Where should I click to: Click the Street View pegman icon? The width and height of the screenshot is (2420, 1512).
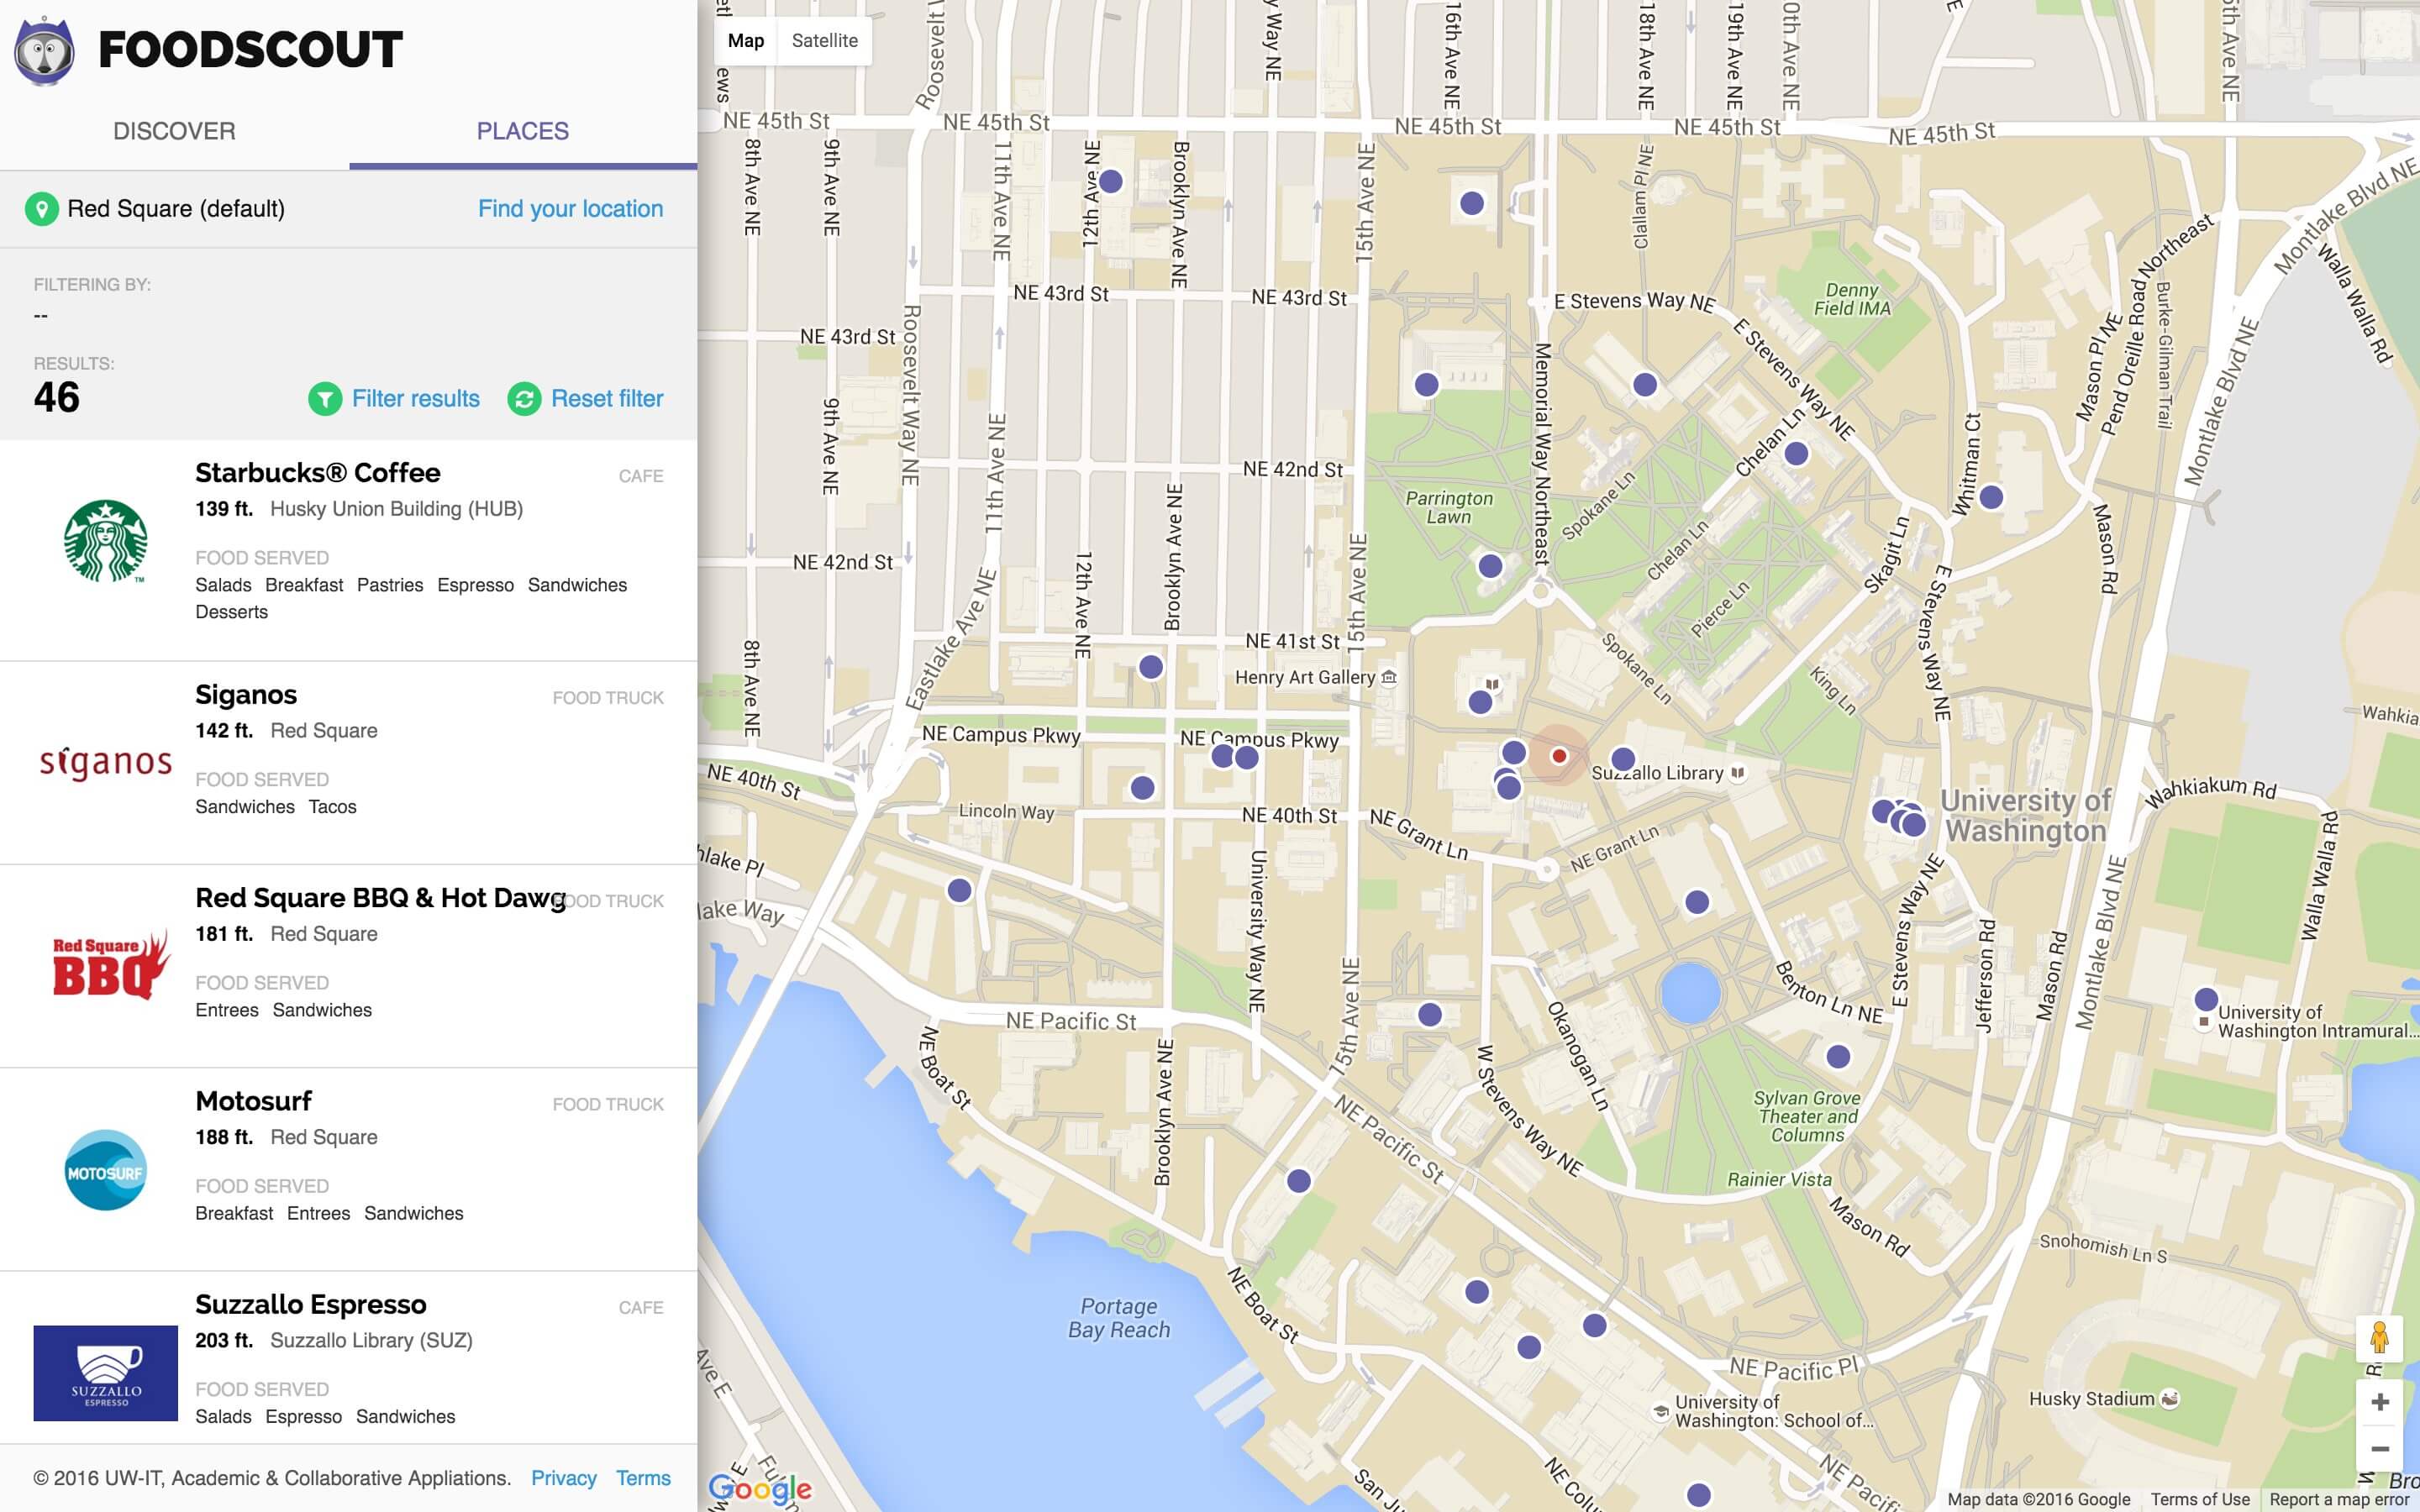2379,1338
